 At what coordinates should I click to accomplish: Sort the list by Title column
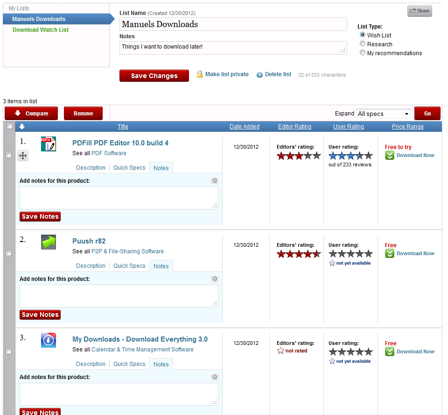point(123,127)
